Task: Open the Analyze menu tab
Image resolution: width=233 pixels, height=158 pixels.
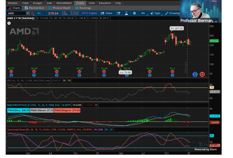Action: click(37, 3)
